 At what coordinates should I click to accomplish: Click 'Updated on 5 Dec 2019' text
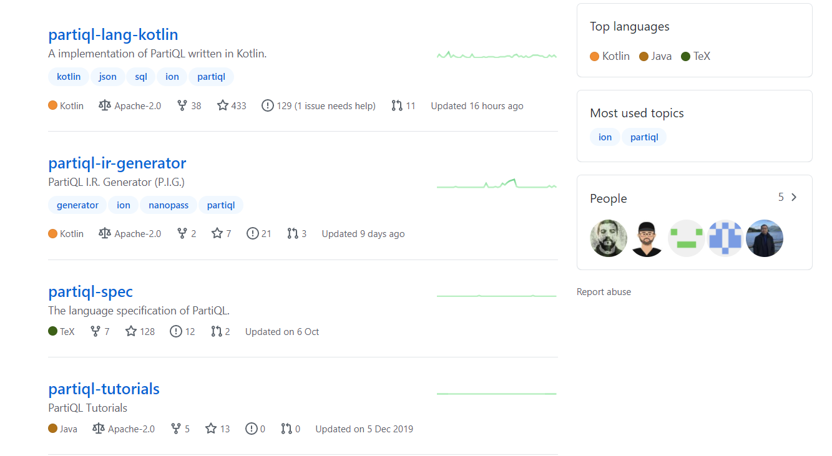pyautogui.click(x=364, y=429)
